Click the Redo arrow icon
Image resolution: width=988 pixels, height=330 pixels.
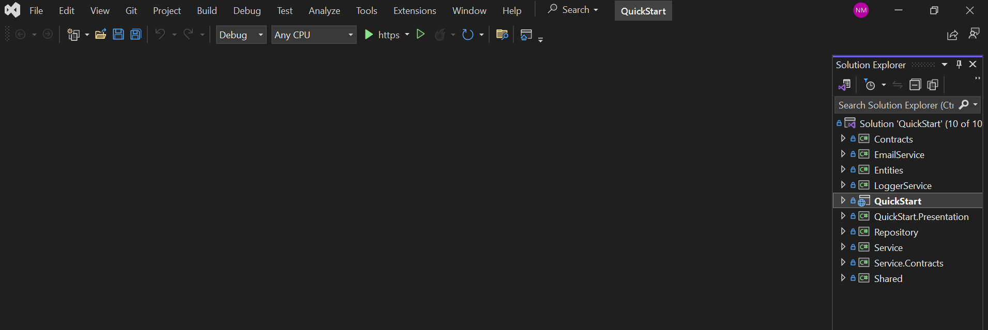tap(188, 34)
